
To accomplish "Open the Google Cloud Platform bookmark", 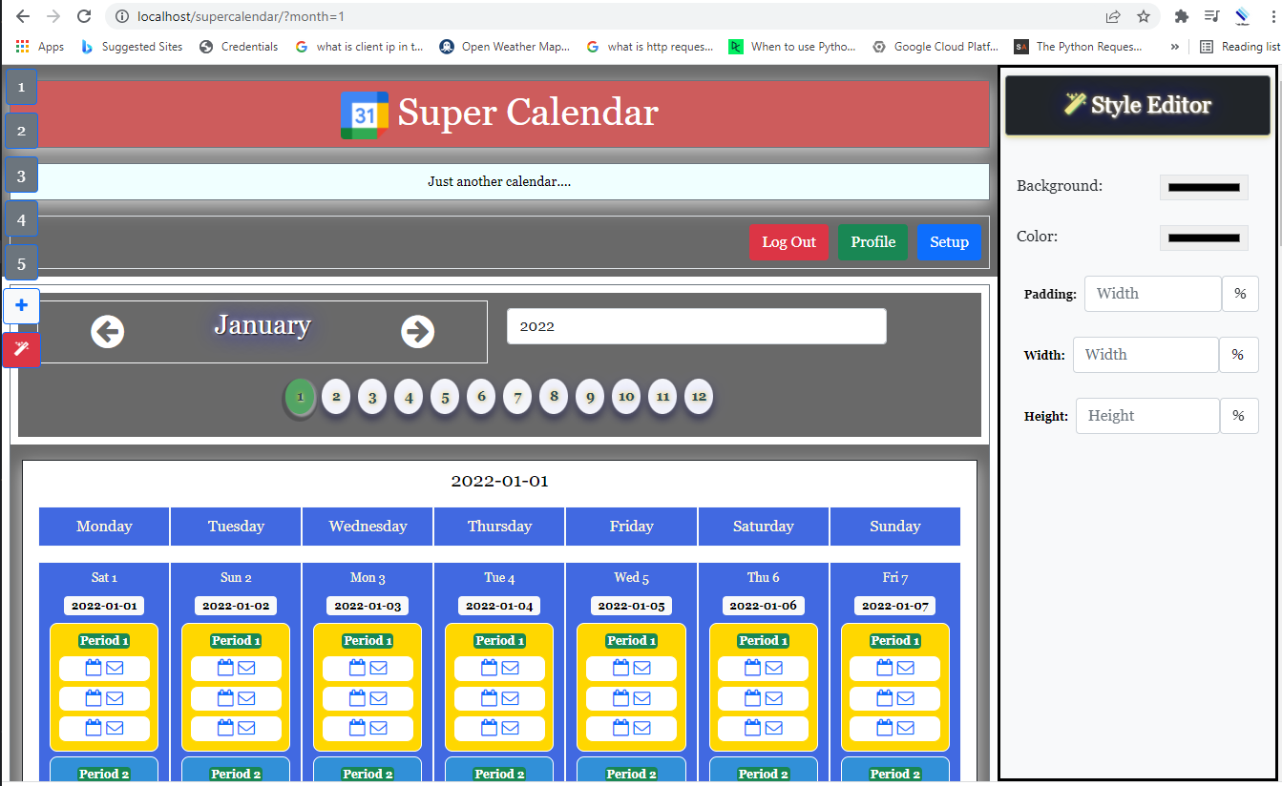I will click(x=935, y=46).
